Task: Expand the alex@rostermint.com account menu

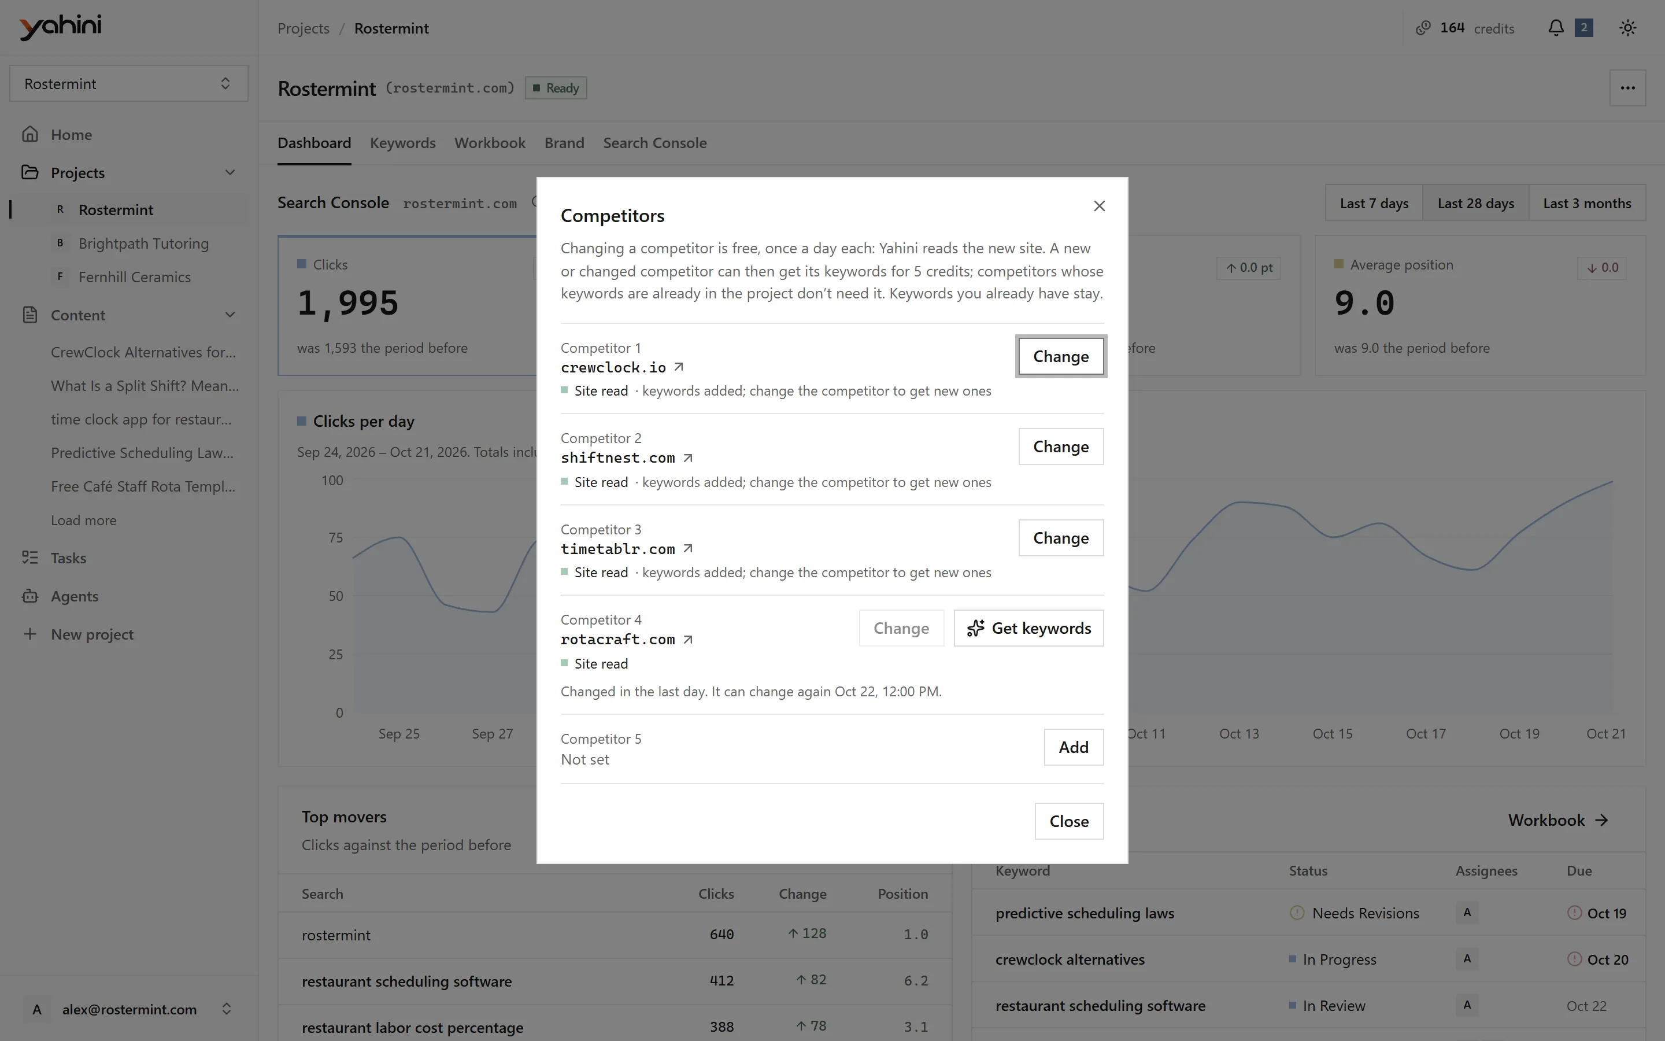Action: pyautogui.click(x=129, y=1009)
